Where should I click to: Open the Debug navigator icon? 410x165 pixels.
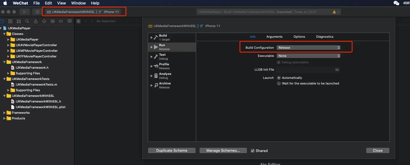(x=53, y=21)
